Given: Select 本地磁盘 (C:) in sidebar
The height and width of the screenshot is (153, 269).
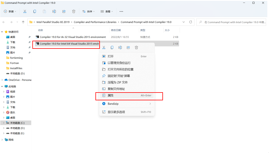Looking at the screenshot, I should pyautogui.click(x=16, y=123).
